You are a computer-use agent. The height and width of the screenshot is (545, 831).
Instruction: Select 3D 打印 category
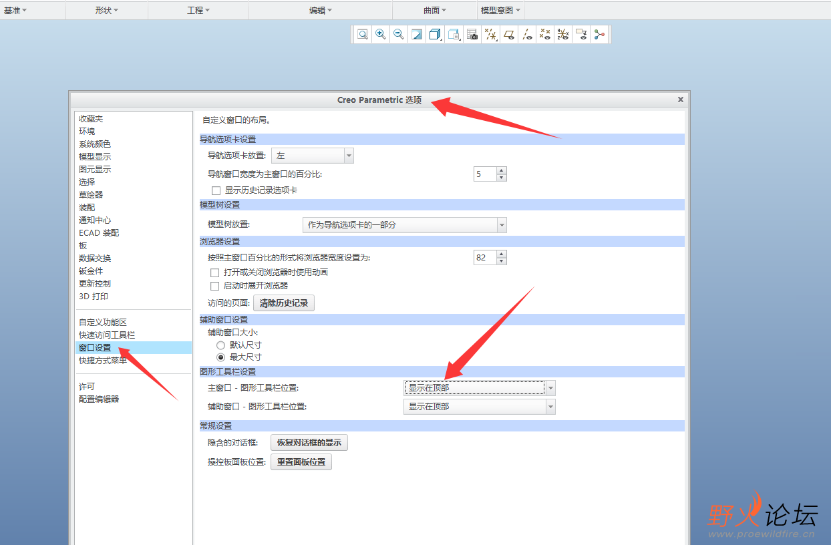(x=94, y=297)
